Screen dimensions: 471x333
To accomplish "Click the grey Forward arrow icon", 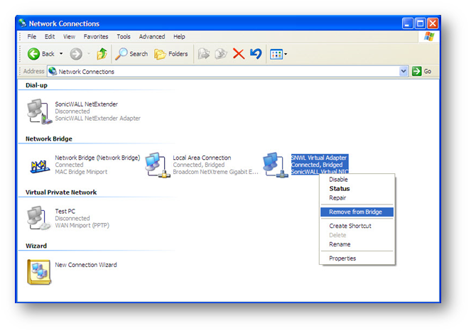I will (x=76, y=54).
